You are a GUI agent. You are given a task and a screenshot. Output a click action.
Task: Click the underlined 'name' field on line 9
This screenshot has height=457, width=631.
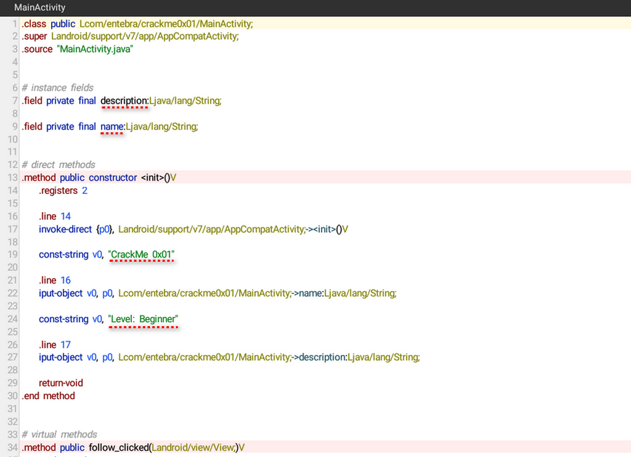click(x=112, y=127)
